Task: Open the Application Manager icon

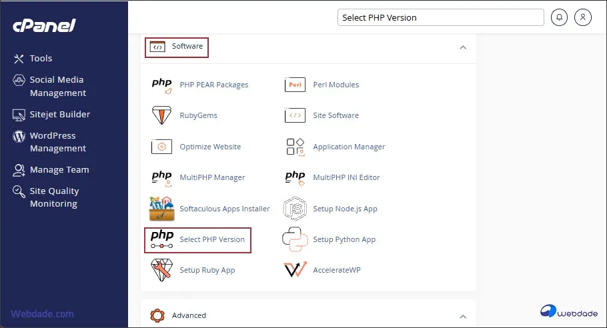Action: coord(295,147)
